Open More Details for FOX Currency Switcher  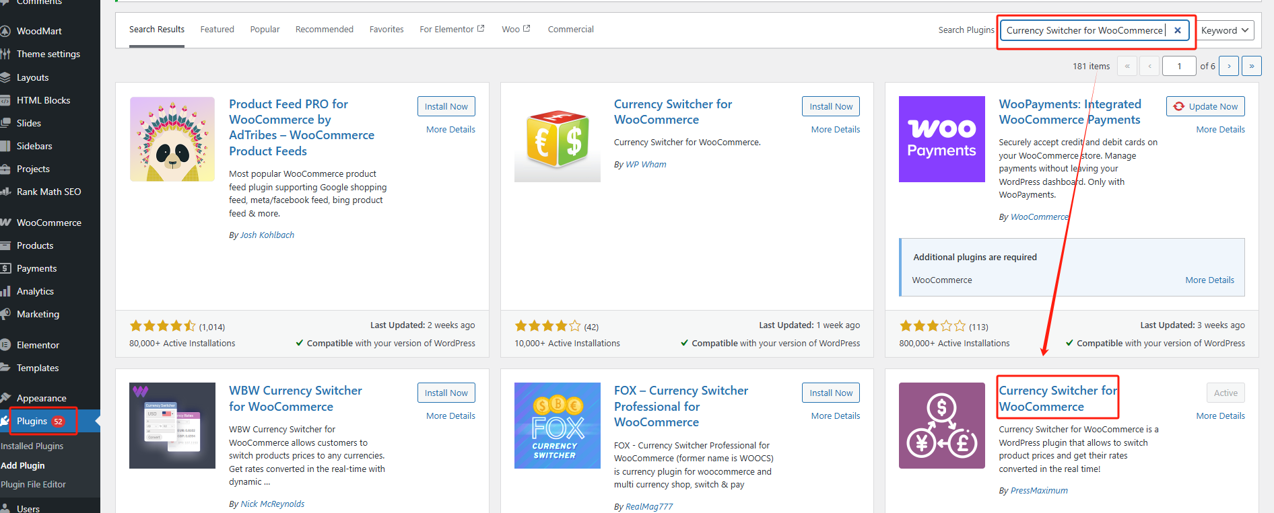[x=836, y=416]
